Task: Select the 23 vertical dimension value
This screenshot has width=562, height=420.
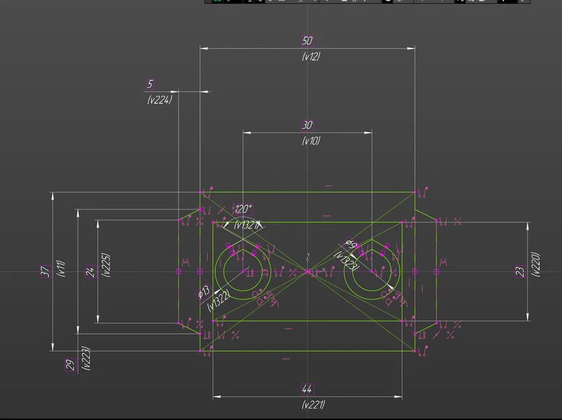Action: (520, 271)
